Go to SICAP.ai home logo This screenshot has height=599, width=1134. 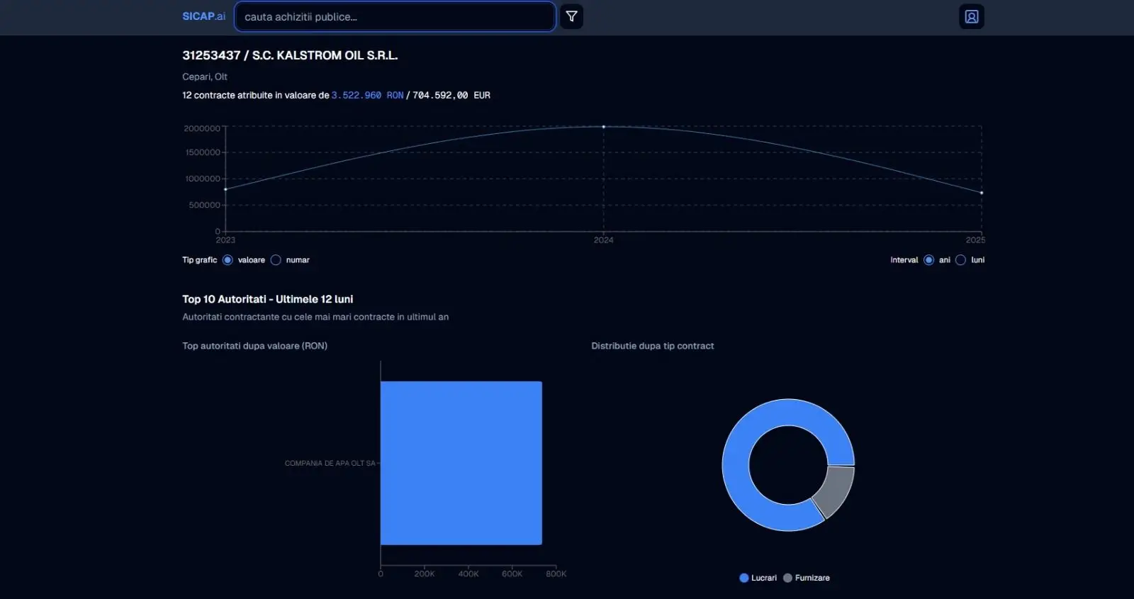pyautogui.click(x=203, y=16)
